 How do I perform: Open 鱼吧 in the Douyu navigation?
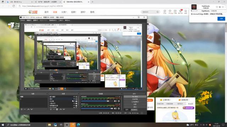click(x=92, y=12)
